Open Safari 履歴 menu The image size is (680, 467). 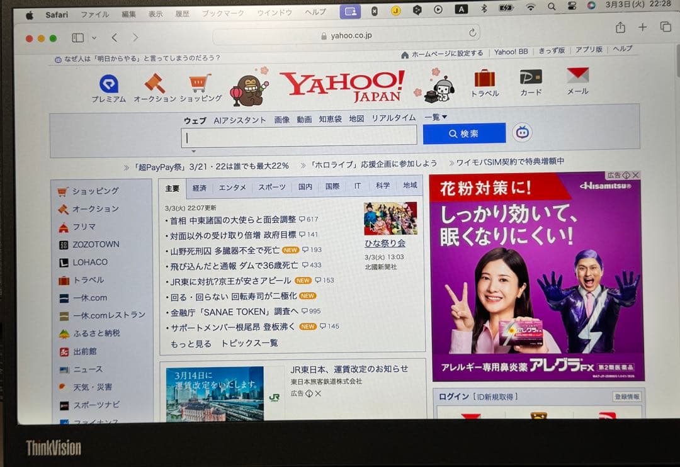pyautogui.click(x=182, y=14)
